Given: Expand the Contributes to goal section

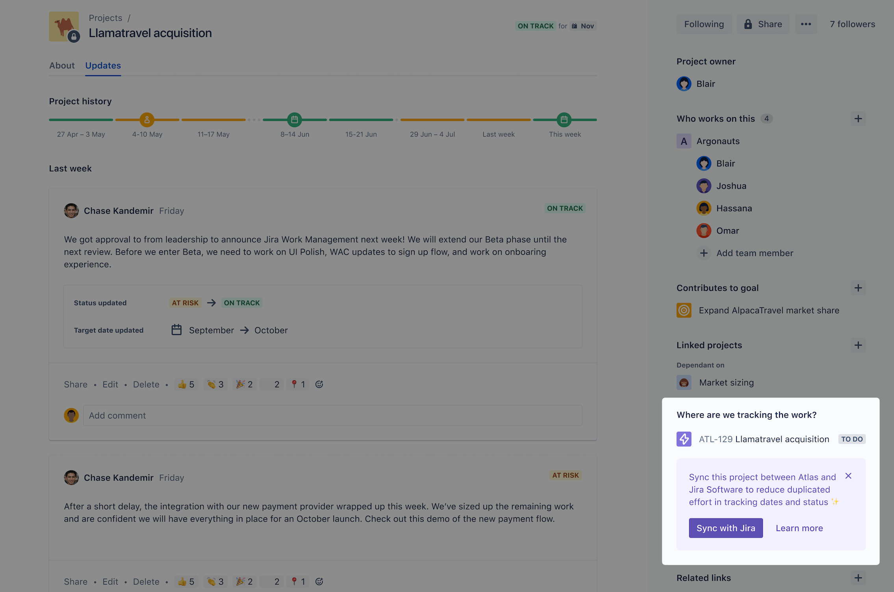Looking at the screenshot, I should [x=858, y=287].
